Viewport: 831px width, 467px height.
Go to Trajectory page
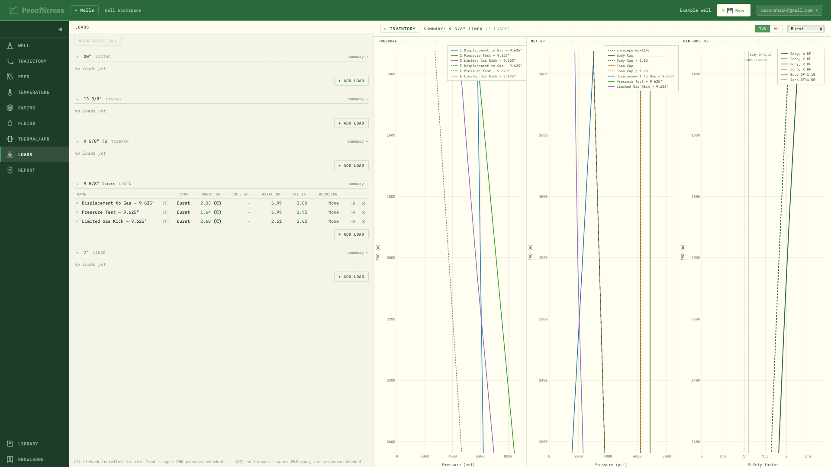pyautogui.click(x=35, y=61)
